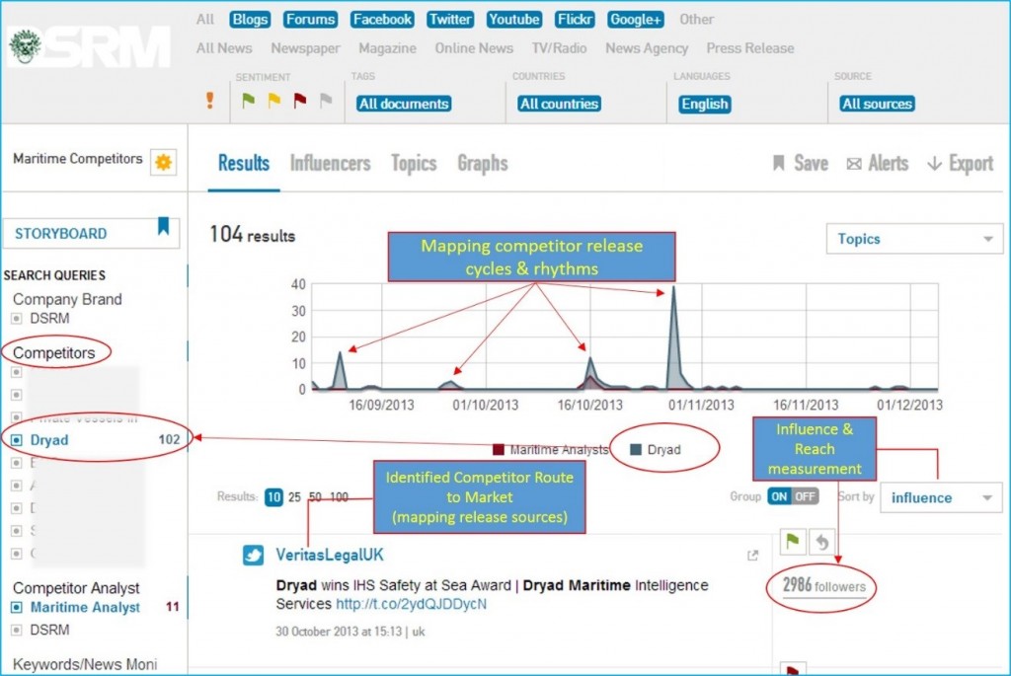1011x676 pixels.
Task: Select the News Agency category
Action: (647, 48)
